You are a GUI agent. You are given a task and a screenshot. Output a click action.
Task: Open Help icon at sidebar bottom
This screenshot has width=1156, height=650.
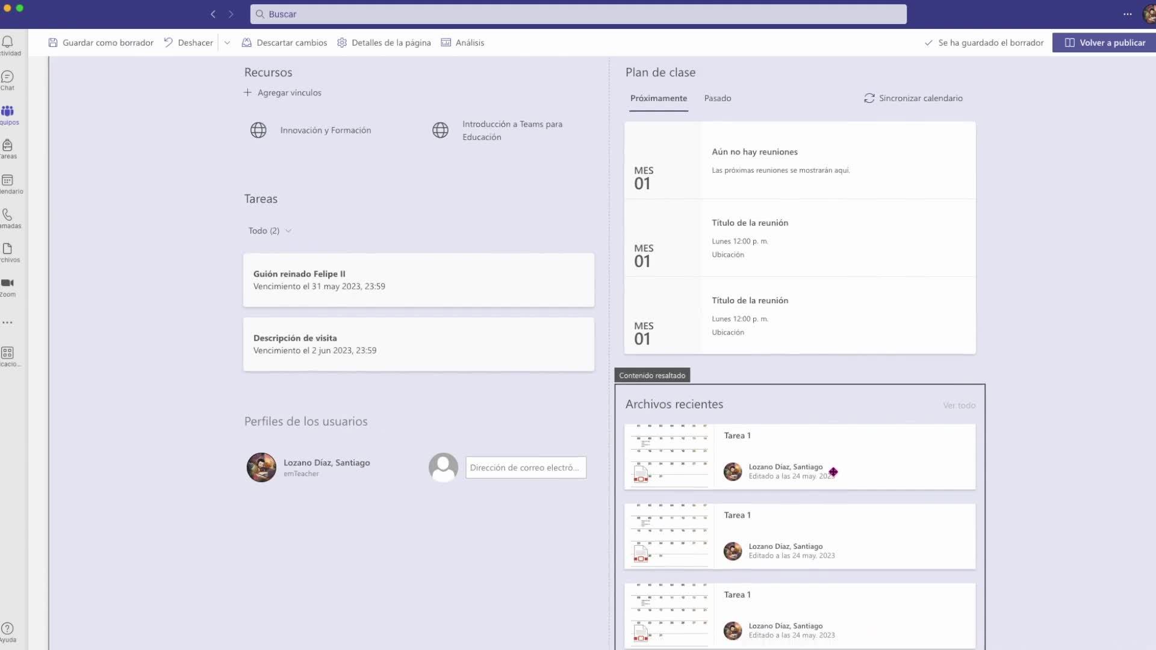(x=7, y=629)
